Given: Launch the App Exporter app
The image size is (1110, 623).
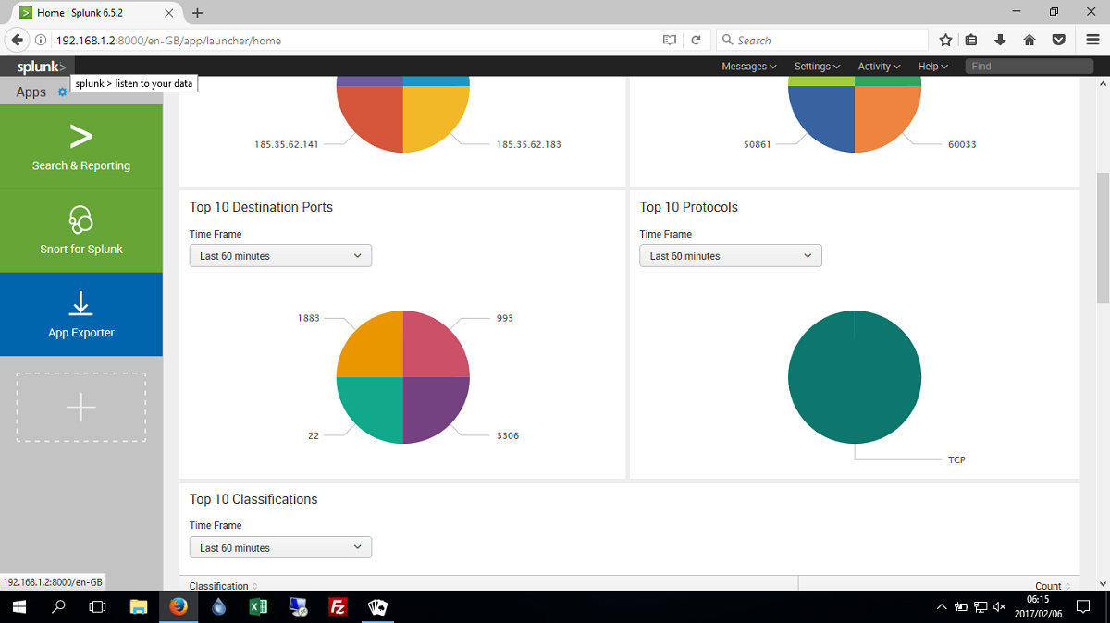Looking at the screenshot, I should 81,314.
